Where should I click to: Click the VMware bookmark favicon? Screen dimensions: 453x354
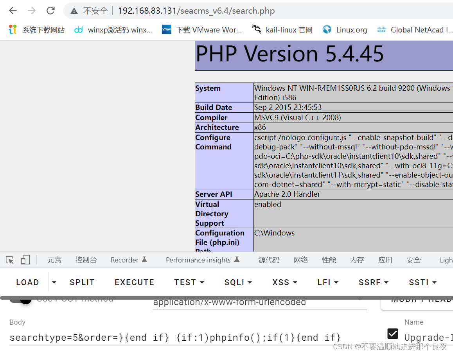click(x=166, y=29)
